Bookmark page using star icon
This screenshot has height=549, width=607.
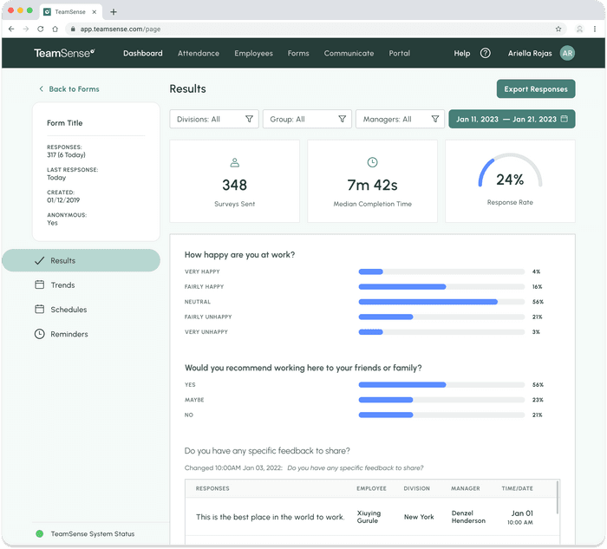coord(558,29)
